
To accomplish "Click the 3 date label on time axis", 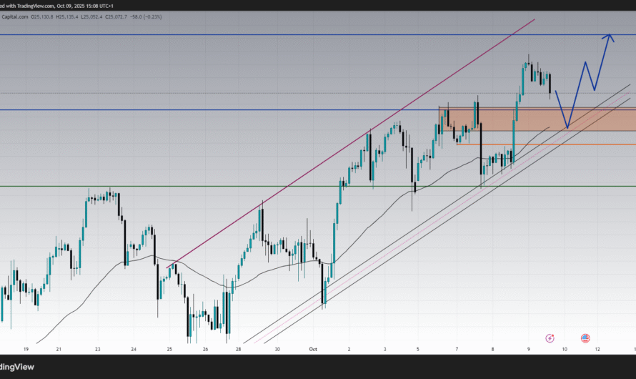I will [385, 350].
